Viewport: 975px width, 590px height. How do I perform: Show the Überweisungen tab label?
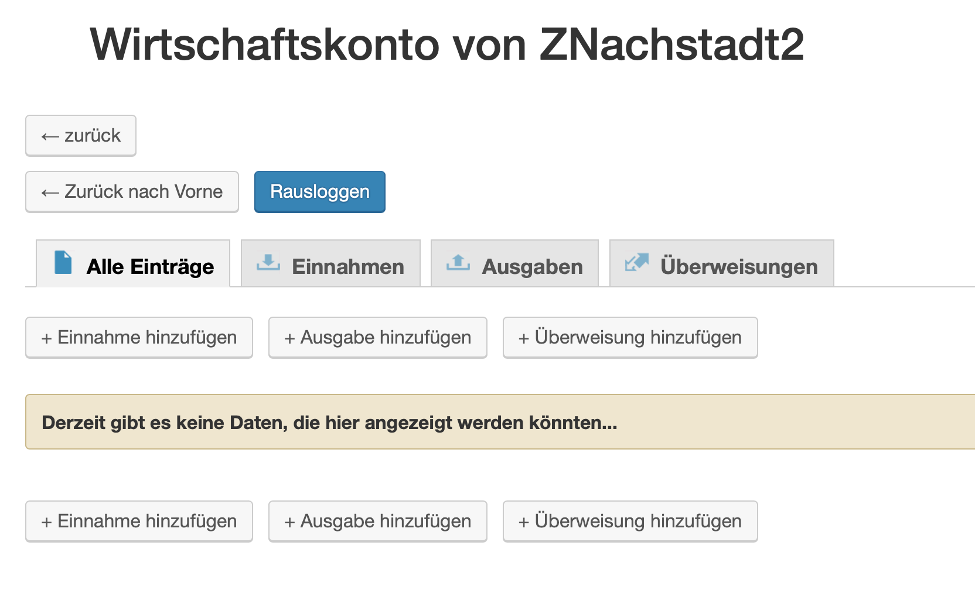coord(739,267)
